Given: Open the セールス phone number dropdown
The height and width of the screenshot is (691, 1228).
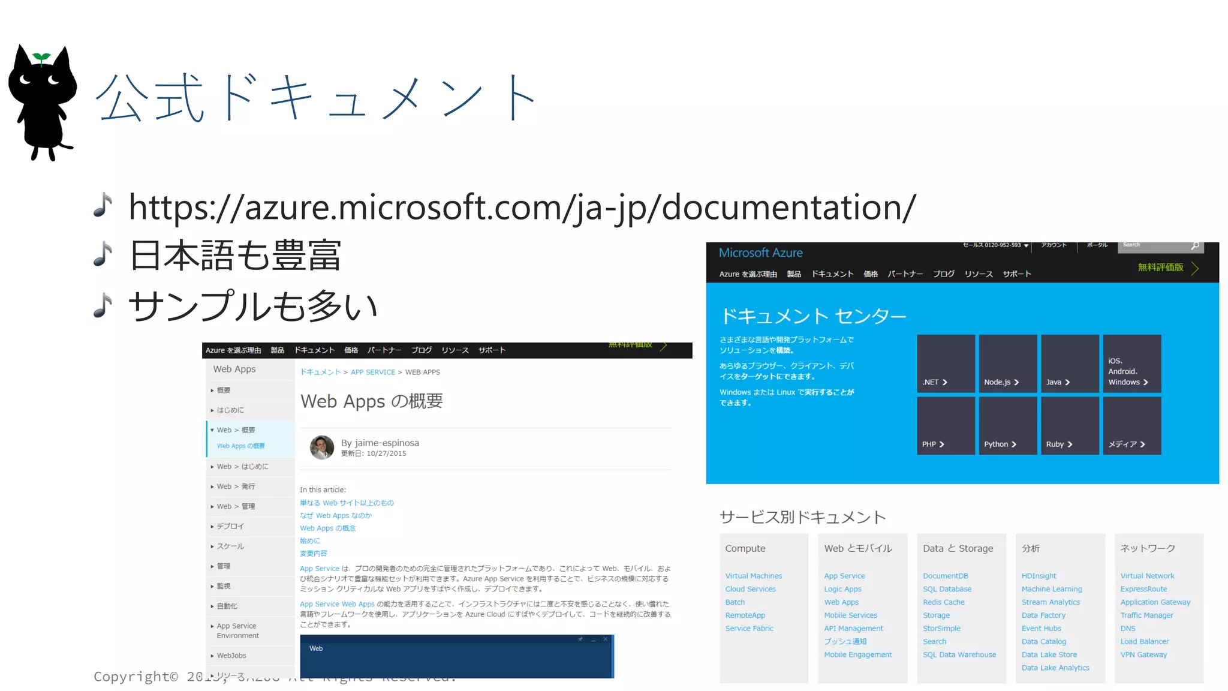Looking at the screenshot, I should tap(995, 245).
